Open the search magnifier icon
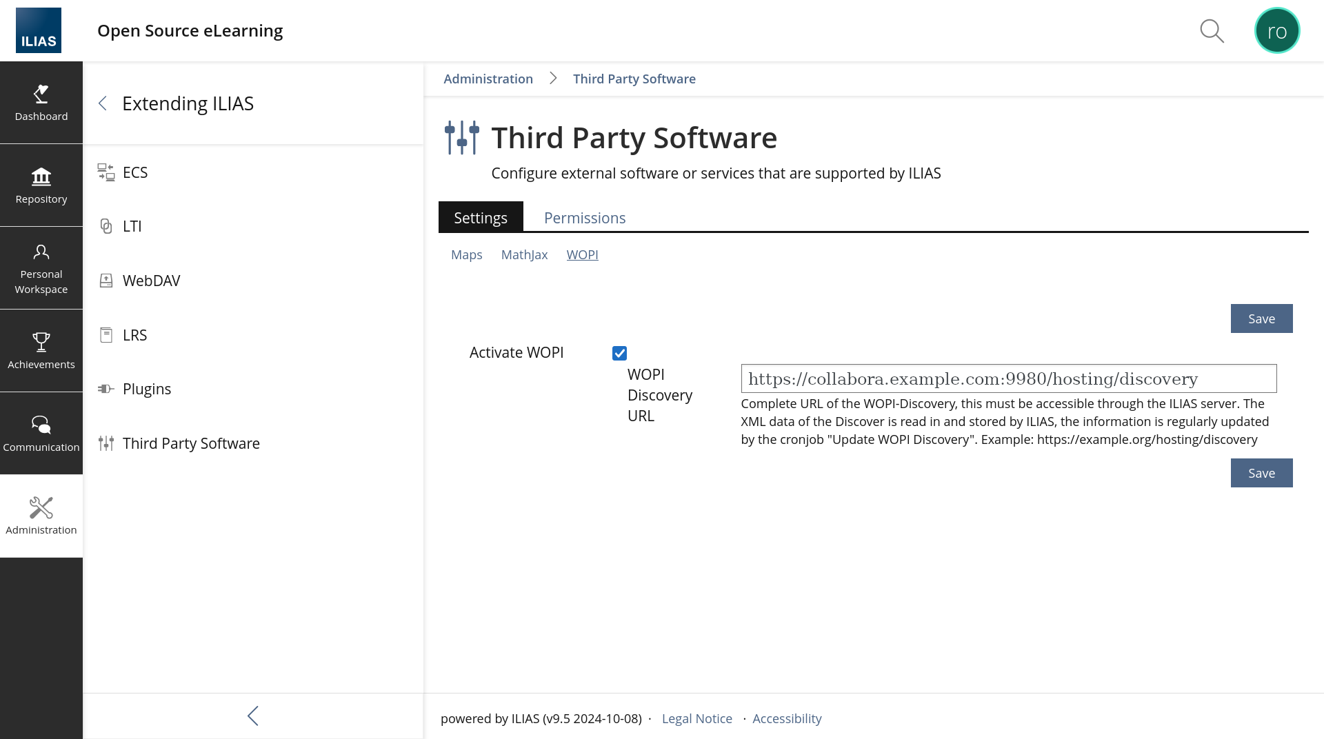Screen dimensions: 1324x739 (x=1212, y=31)
